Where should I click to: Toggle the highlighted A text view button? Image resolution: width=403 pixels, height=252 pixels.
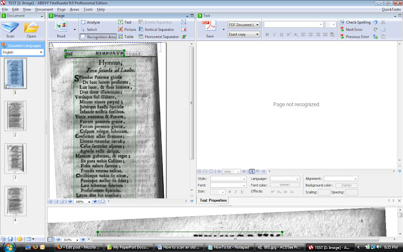252,171
